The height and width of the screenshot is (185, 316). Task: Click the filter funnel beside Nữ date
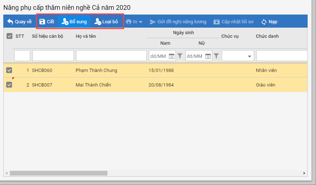click(x=216, y=56)
